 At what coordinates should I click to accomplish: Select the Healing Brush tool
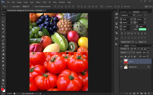3,36
